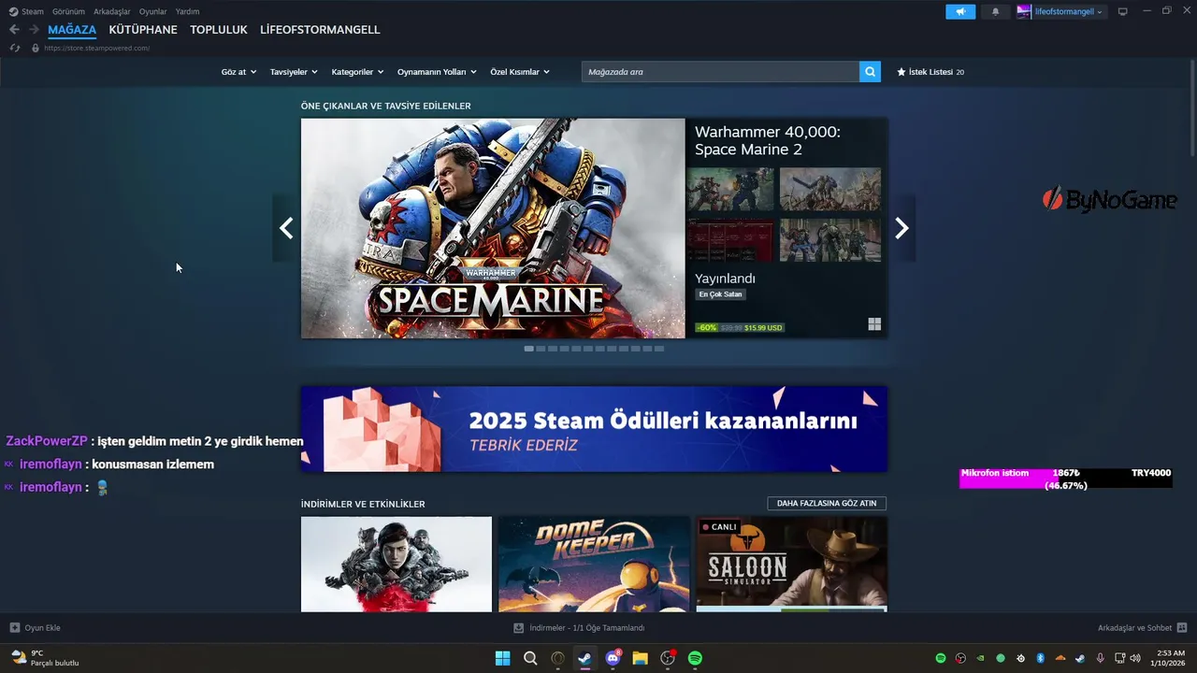Click the bottom-left Space Marine 2 screenshot

pos(730,240)
